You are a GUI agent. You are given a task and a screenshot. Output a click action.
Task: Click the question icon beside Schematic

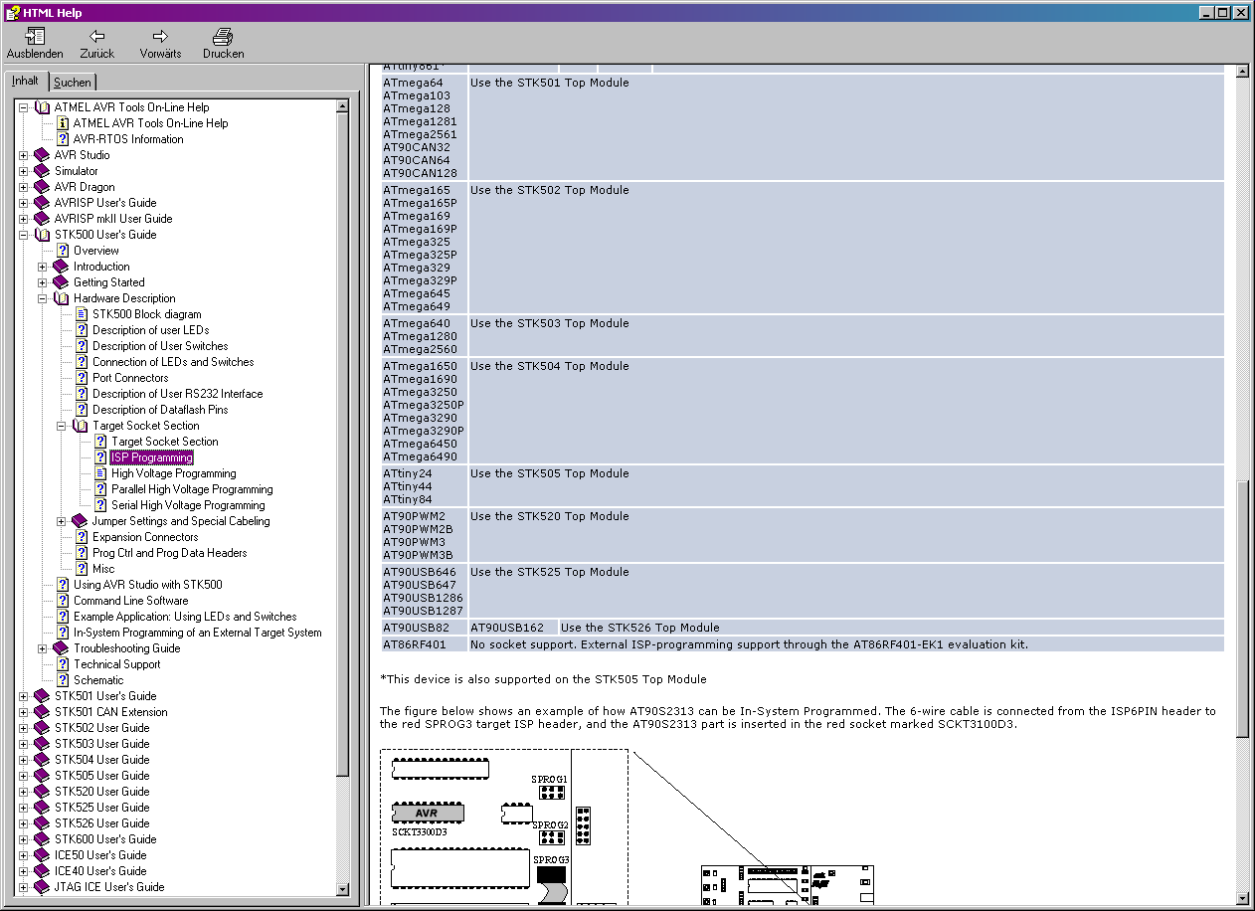coord(63,680)
